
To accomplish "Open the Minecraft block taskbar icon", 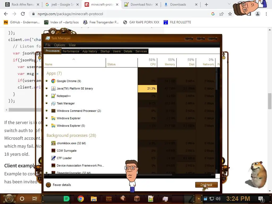I will pos(137,199).
